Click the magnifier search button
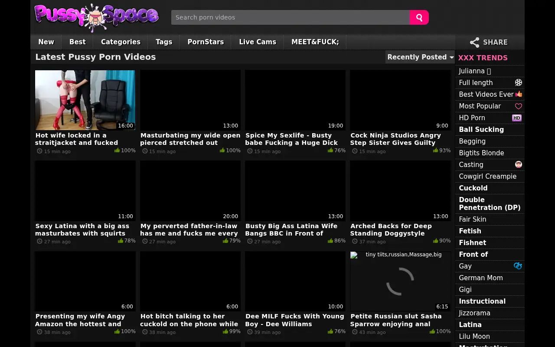This screenshot has height=347, width=555. pyautogui.click(x=419, y=17)
